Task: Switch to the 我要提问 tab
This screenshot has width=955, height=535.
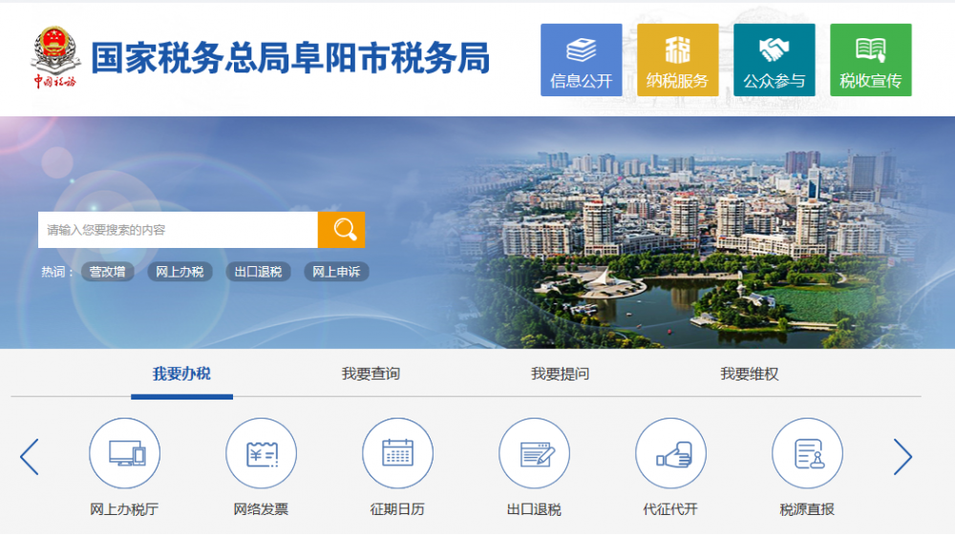Action: (x=560, y=374)
